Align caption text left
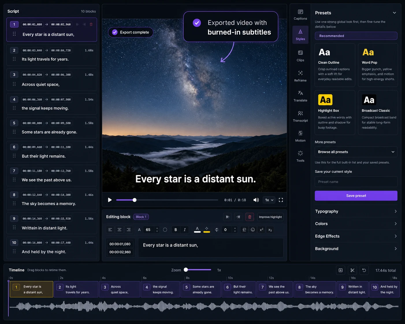 coord(110,230)
